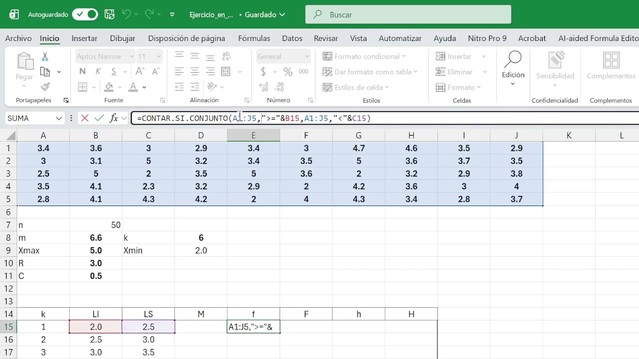This screenshot has height=359, width=639.
Task: Click the Font Color red A swatch
Action: (x=133, y=87)
